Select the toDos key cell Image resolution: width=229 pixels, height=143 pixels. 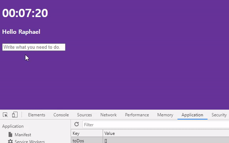87,140
